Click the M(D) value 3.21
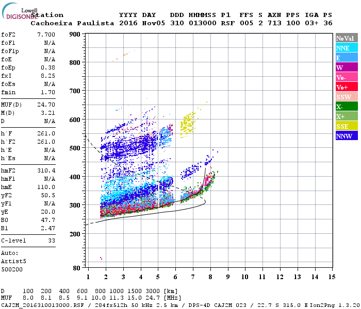Screen dimensions: 361x309 48,113
